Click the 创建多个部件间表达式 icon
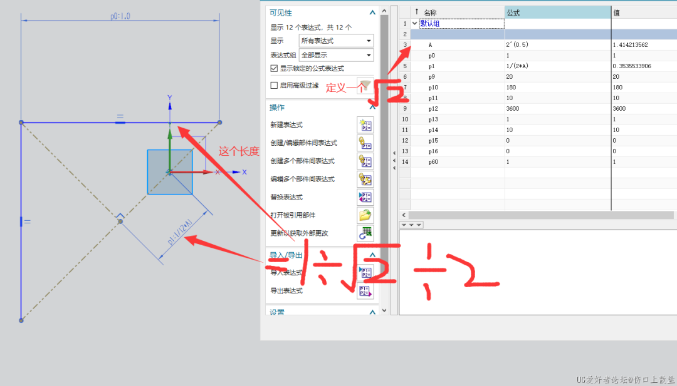 (x=365, y=161)
